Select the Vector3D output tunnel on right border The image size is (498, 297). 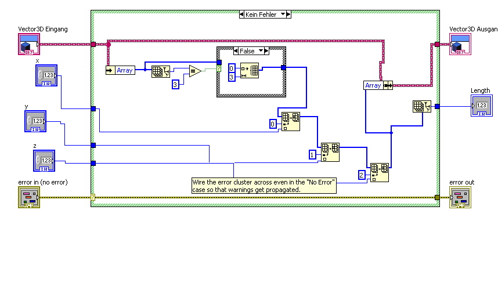tap(437, 45)
